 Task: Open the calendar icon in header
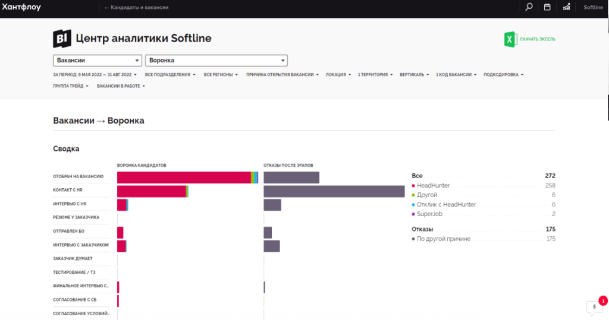(x=547, y=8)
